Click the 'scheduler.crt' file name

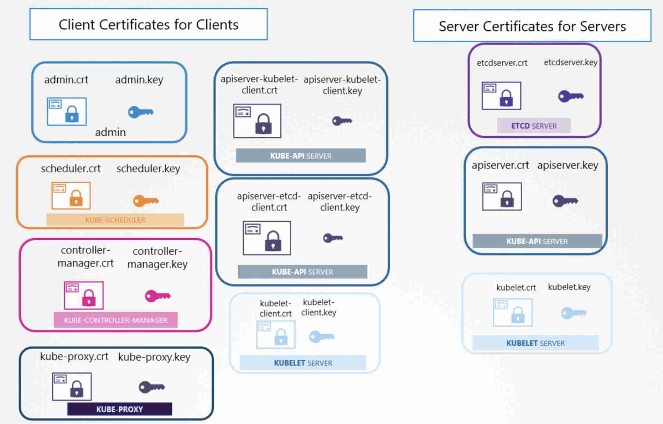(x=71, y=168)
